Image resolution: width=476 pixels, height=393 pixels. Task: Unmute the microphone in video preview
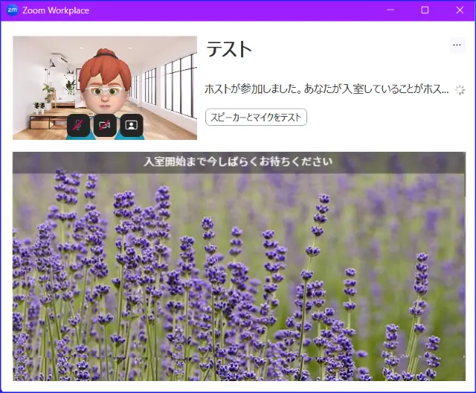coord(78,125)
